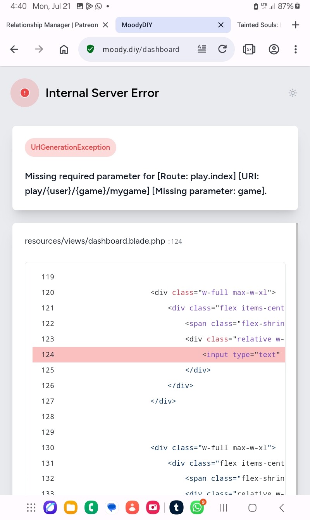
Task: Close the MoodyDIY tab
Action: pos(221,25)
